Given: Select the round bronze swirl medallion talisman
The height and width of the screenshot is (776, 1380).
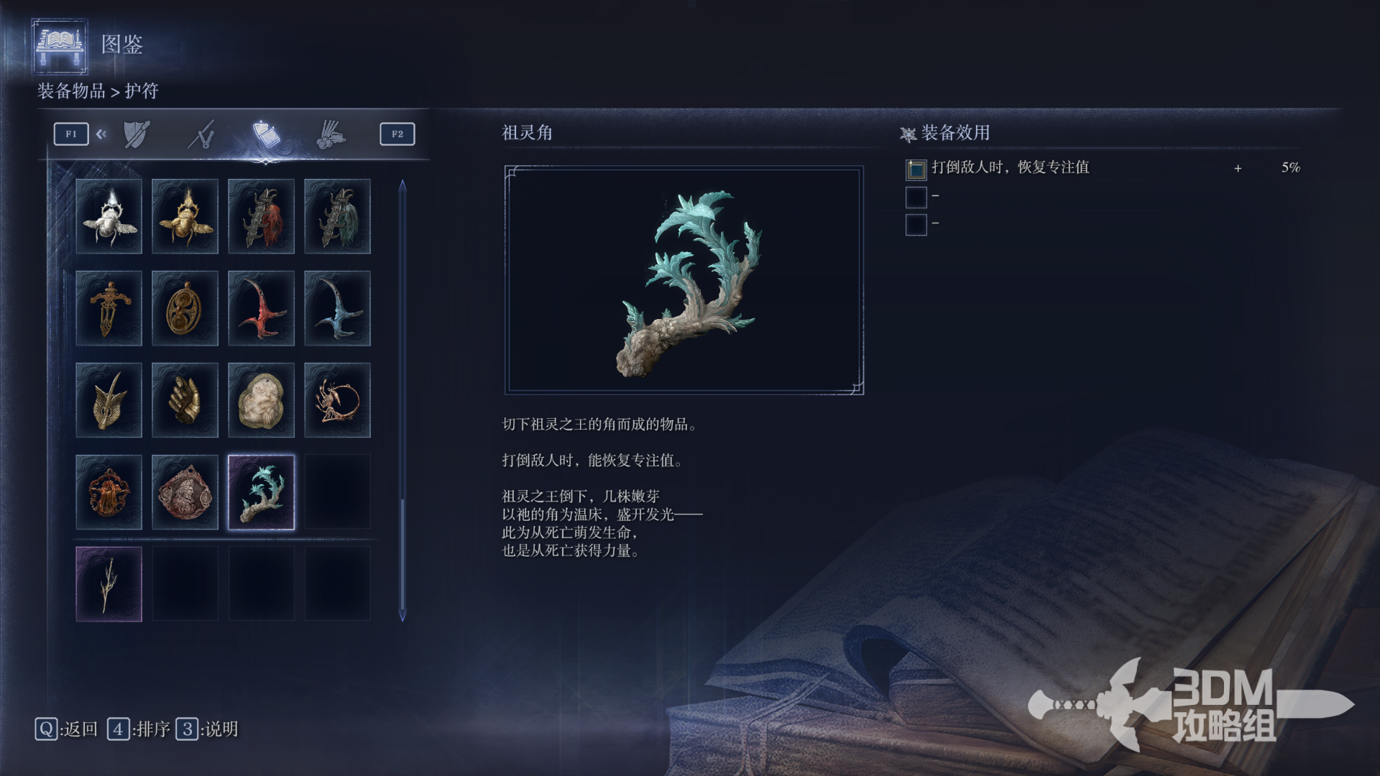Looking at the screenshot, I should click(185, 308).
